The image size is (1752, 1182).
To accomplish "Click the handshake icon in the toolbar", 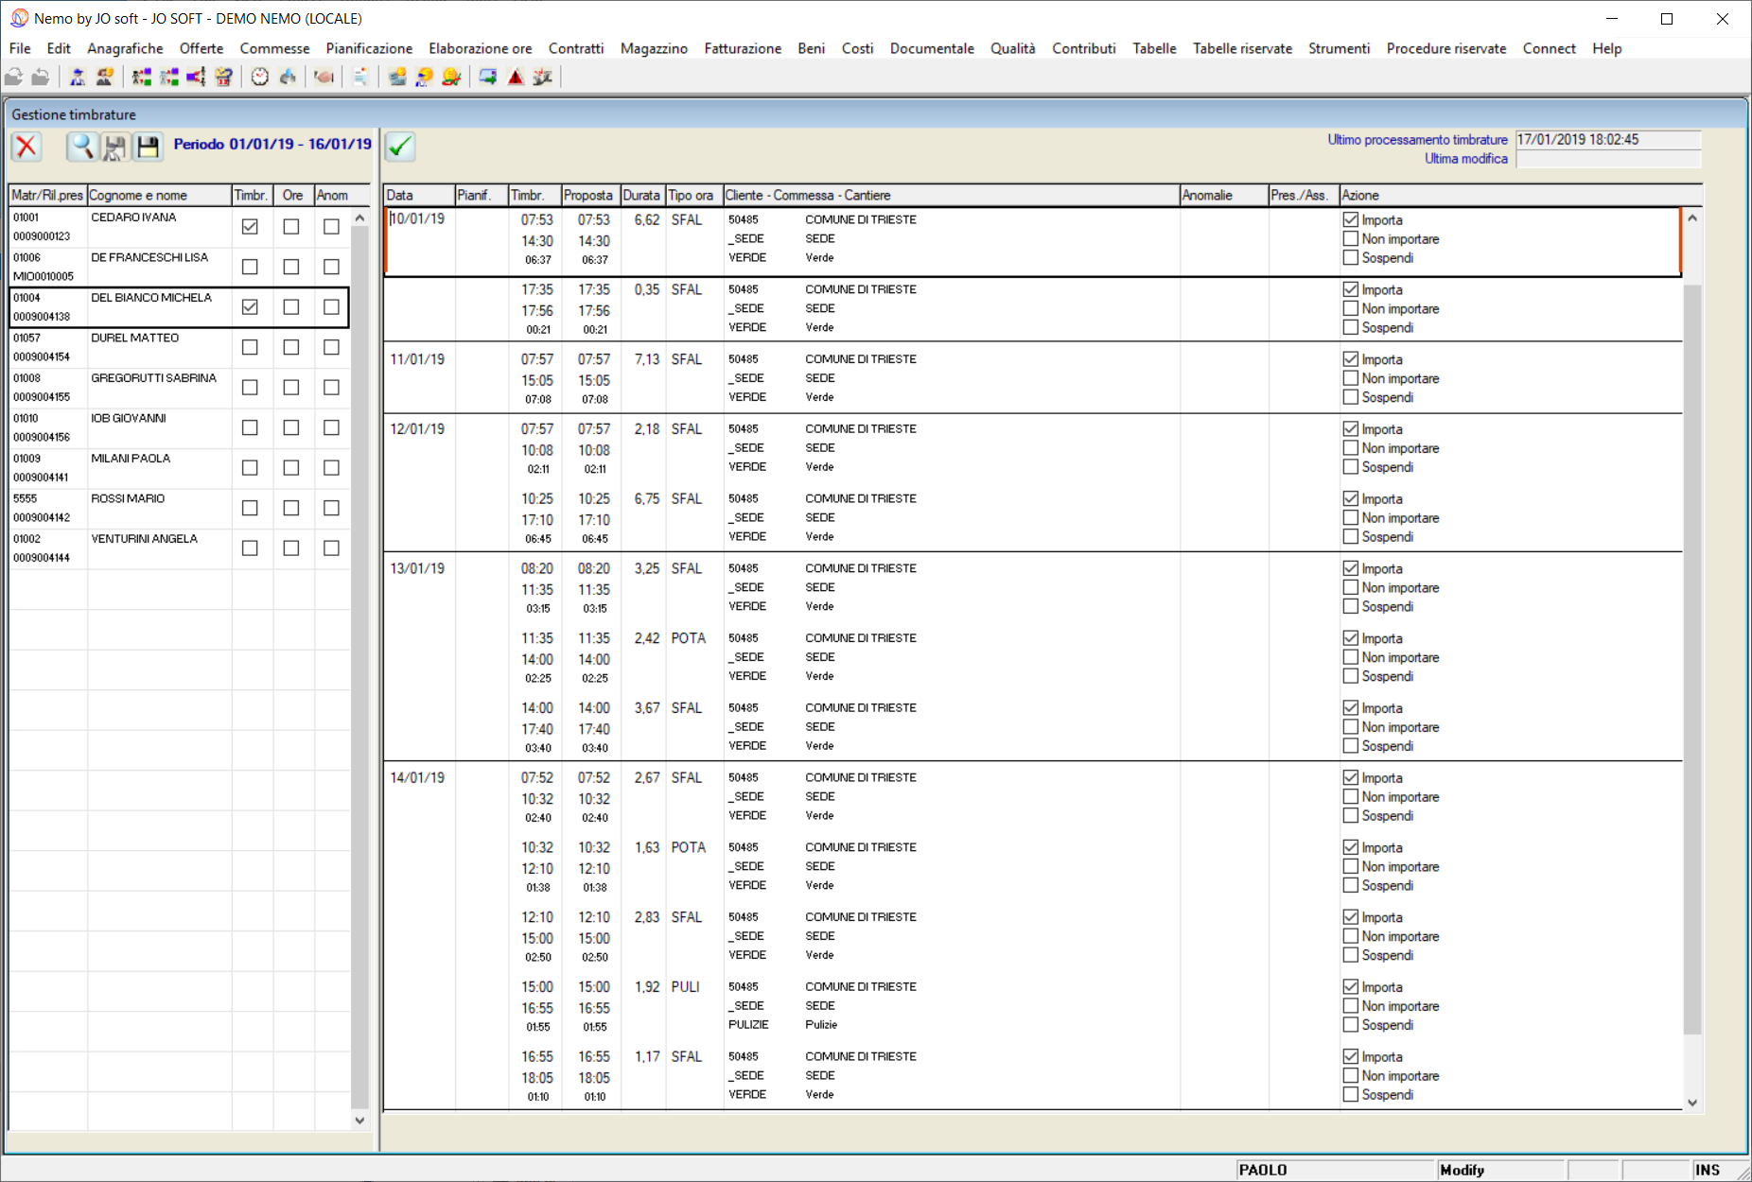I will point(324,78).
